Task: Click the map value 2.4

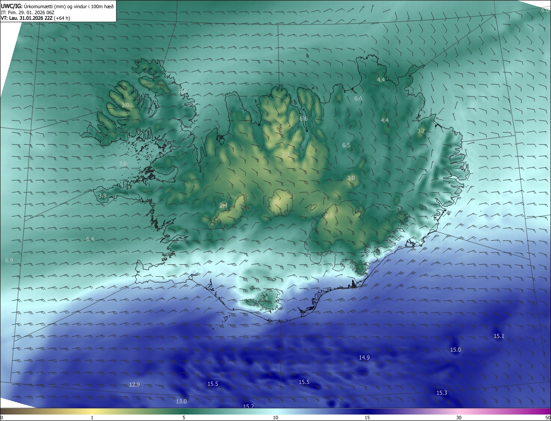Action: pyautogui.click(x=223, y=205)
